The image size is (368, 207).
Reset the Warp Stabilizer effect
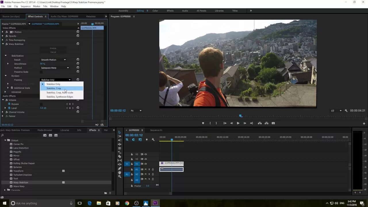[x=78, y=44]
